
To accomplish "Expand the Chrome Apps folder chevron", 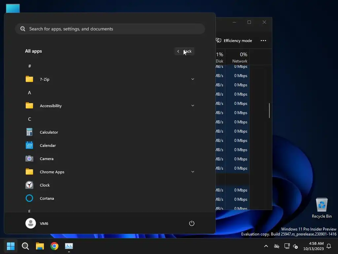I will [x=193, y=172].
